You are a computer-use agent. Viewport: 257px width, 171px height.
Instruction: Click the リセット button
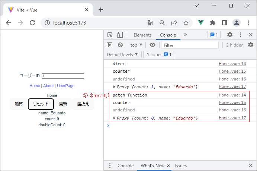coord(41,104)
